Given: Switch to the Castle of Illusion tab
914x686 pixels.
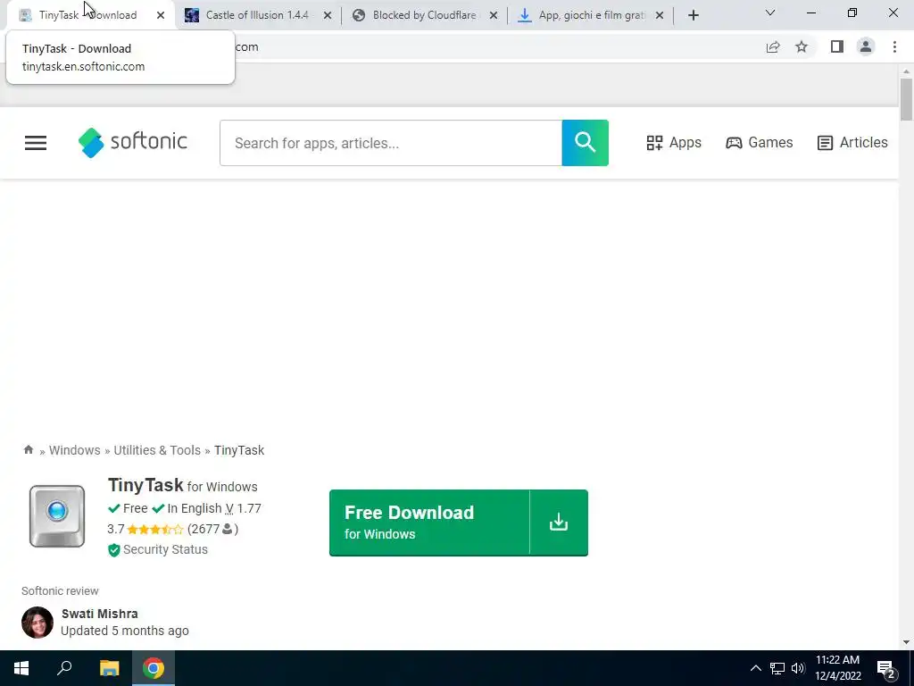Looking at the screenshot, I should (256, 15).
